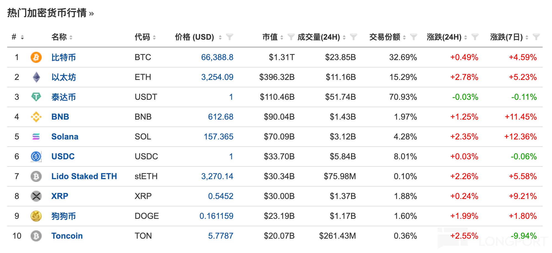
Task: Click the Solana striped logo icon
Action: (x=36, y=137)
